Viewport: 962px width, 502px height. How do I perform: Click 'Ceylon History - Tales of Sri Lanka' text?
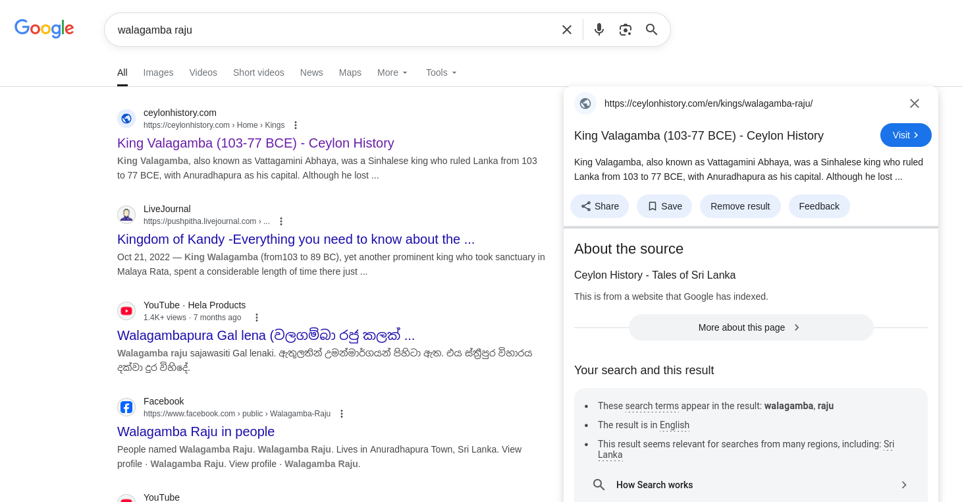click(x=655, y=275)
